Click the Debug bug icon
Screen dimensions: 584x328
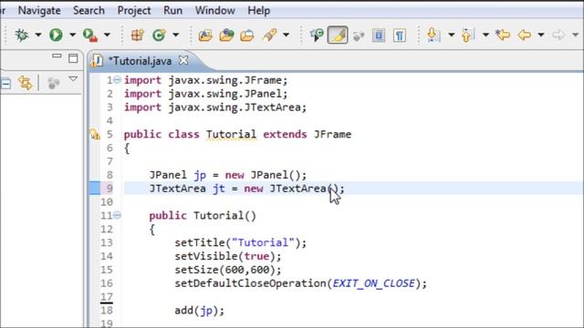[22, 35]
